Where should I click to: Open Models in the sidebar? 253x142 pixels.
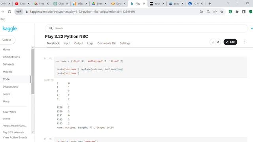coord(8,72)
